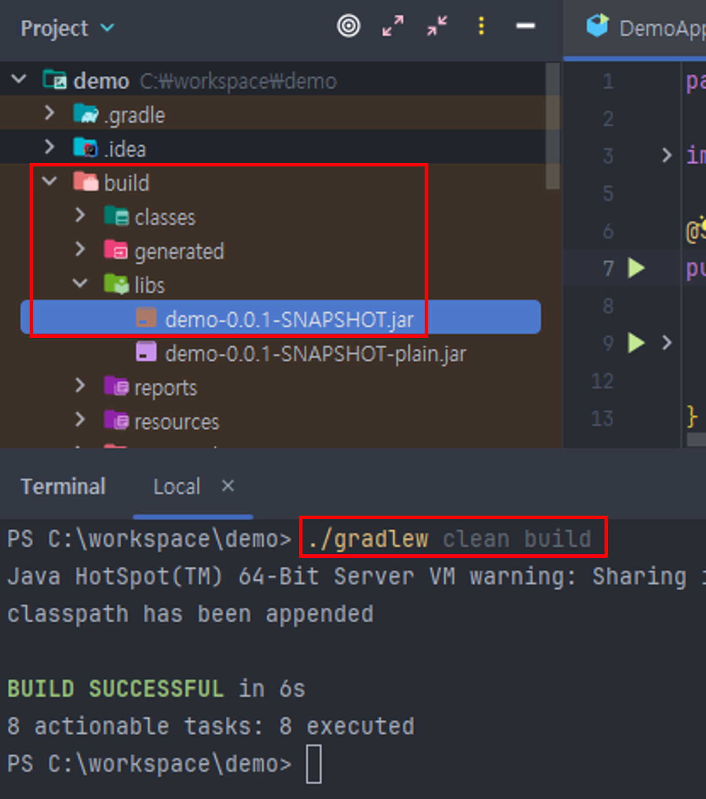
Task: Click BUILD SUCCESSFUL text in terminal
Action: coord(115,689)
